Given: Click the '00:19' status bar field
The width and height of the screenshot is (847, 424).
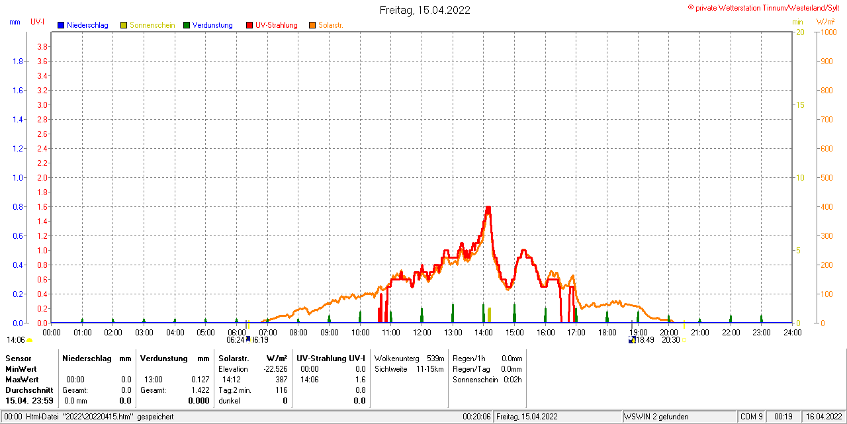Looking at the screenshot, I should pos(783,417).
